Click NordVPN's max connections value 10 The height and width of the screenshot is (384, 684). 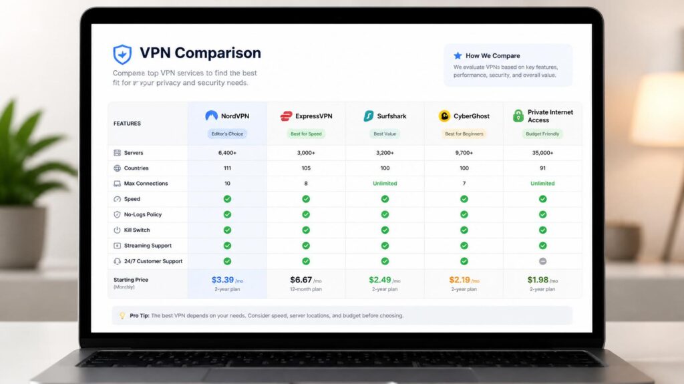227,183
